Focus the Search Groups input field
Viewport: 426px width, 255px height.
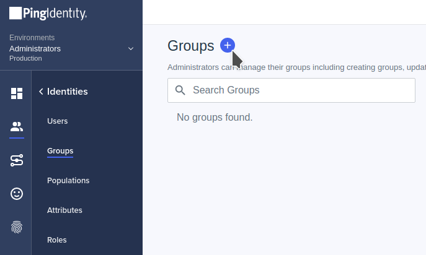click(x=291, y=90)
